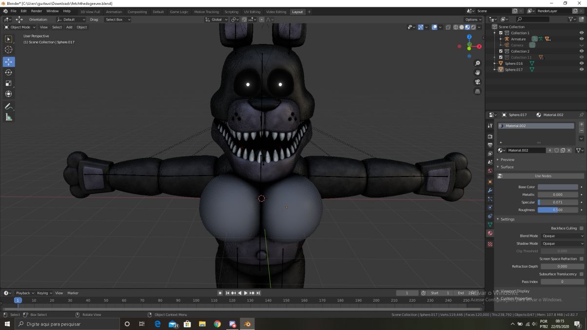Expand the Preview panel
The width and height of the screenshot is (587, 330).
(507, 159)
